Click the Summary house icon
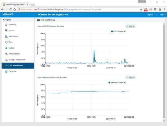The width and height of the screenshot is (167, 126). tap(6, 25)
